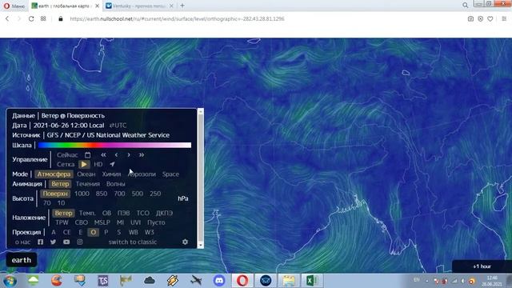
Task: Add page to bookmarks heart icon
Action: (490, 19)
